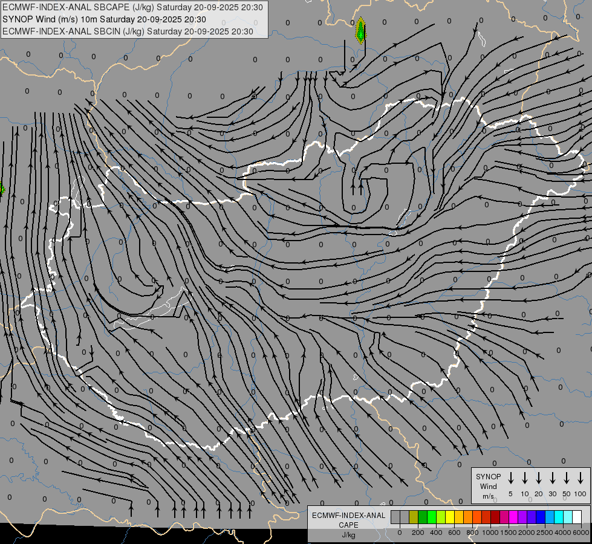This screenshot has height=544, width=592.
Task: Click the 6000 label under CAPE color bar
Action: 581,532
